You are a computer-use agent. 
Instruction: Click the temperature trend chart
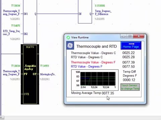(95, 80)
